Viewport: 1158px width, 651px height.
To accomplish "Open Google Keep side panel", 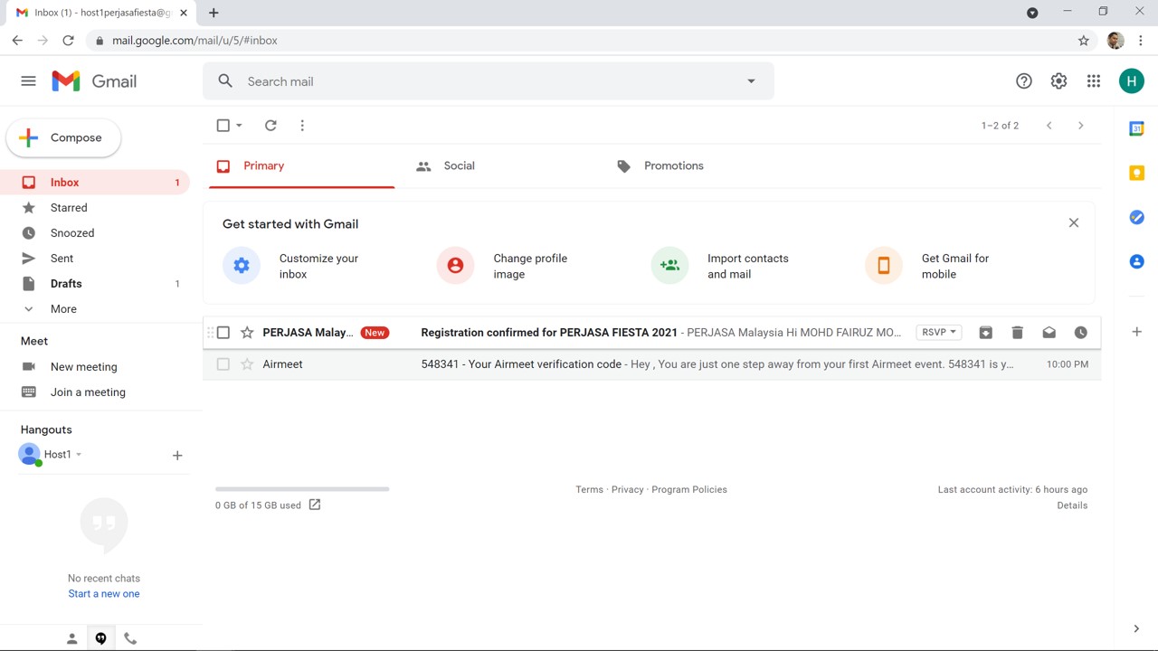I will [1137, 173].
